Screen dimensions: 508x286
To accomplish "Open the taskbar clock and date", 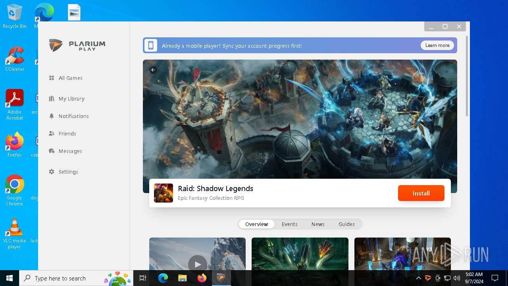I will [x=474, y=278].
